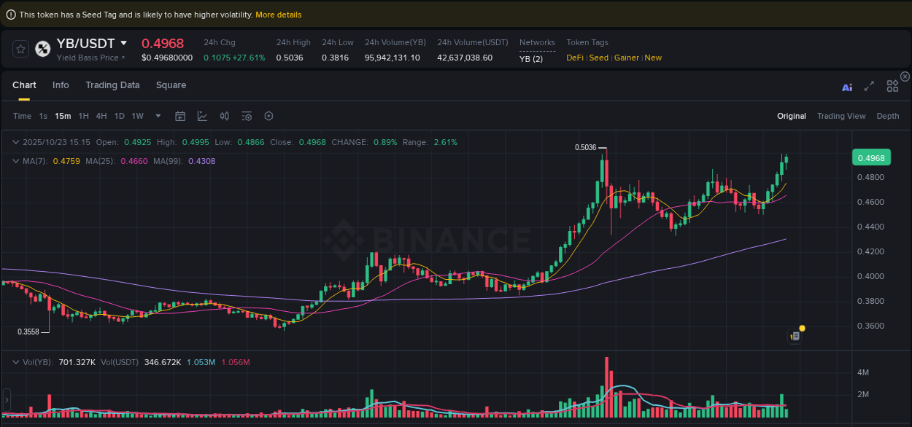Switch to the Trading Data tab
912x427 pixels.
pyautogui.click(x=112, y=85)
